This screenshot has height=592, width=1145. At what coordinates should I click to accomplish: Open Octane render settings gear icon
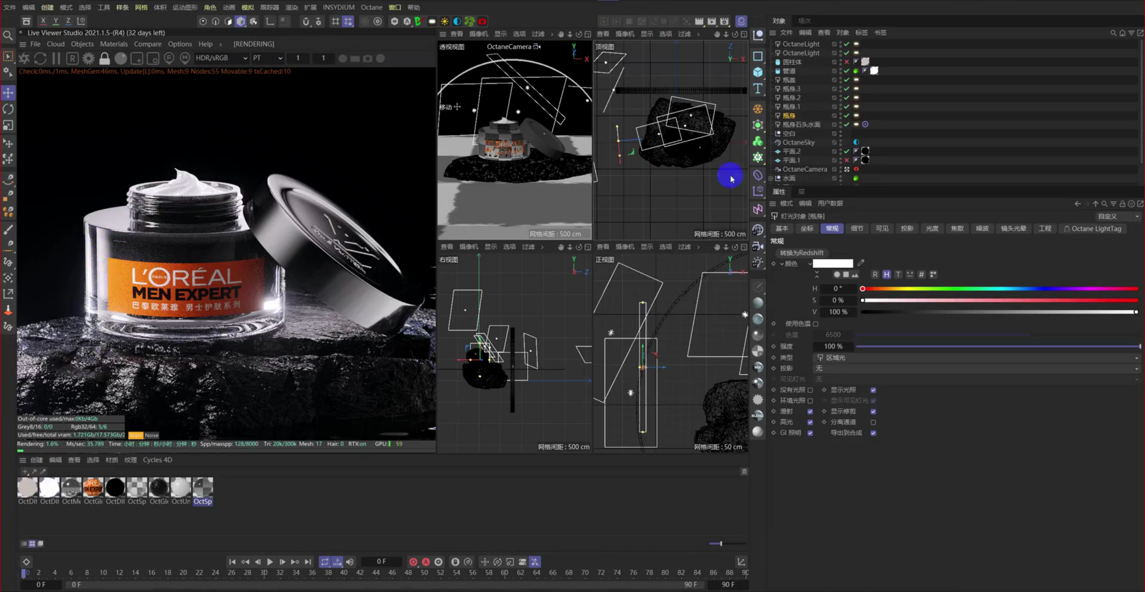point(89,58)
